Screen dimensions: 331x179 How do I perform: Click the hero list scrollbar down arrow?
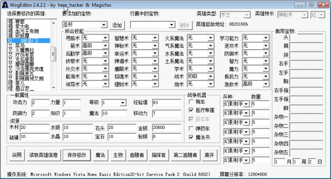53,88
